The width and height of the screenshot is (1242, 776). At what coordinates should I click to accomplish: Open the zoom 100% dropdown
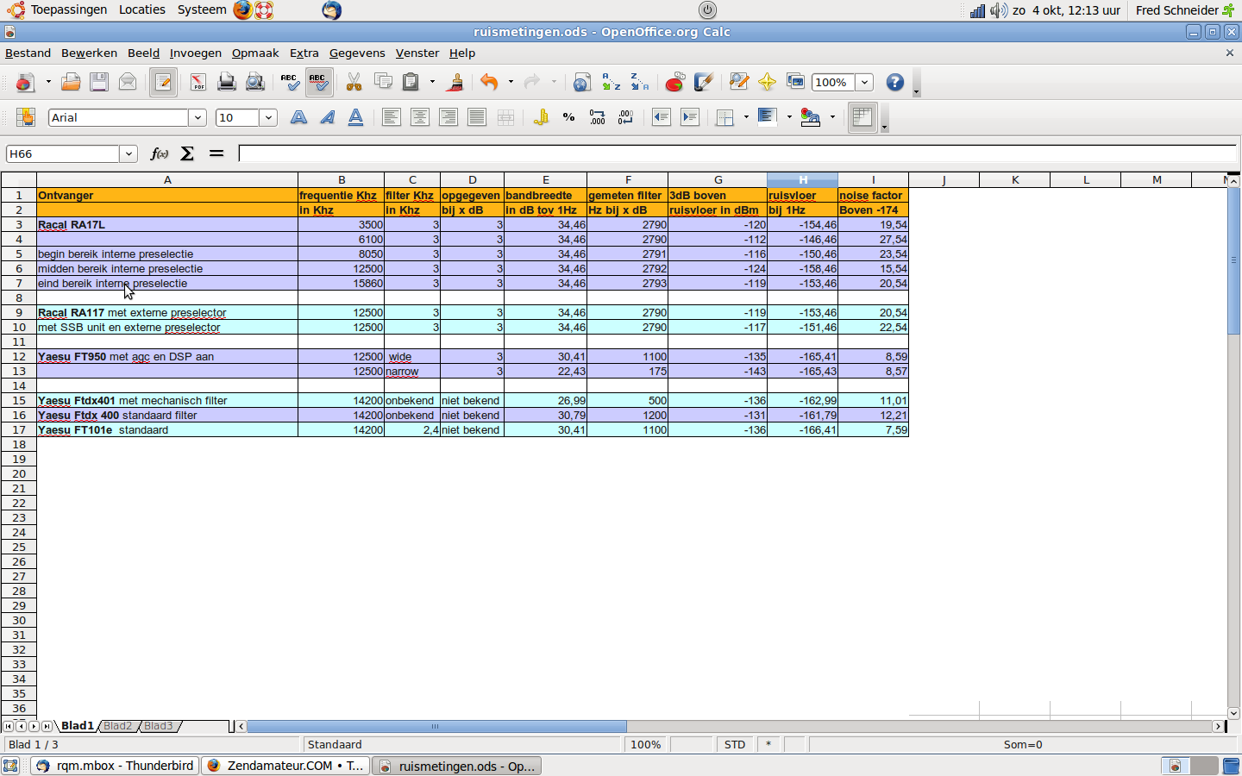click(x=864, y=82)
